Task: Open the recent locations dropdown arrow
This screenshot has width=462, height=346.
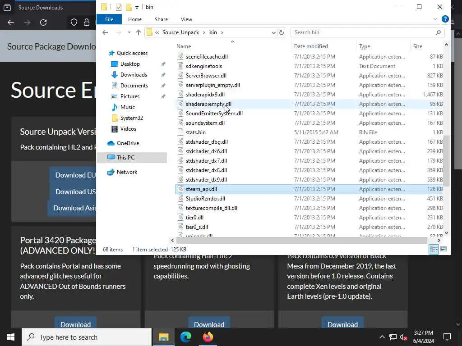Action: tap(129, 32)
